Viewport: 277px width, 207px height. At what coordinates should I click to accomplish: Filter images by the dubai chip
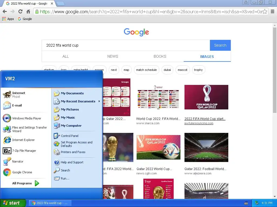tap(167, 70)
